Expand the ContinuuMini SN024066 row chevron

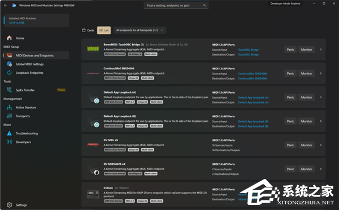click(x=321, y=73)
